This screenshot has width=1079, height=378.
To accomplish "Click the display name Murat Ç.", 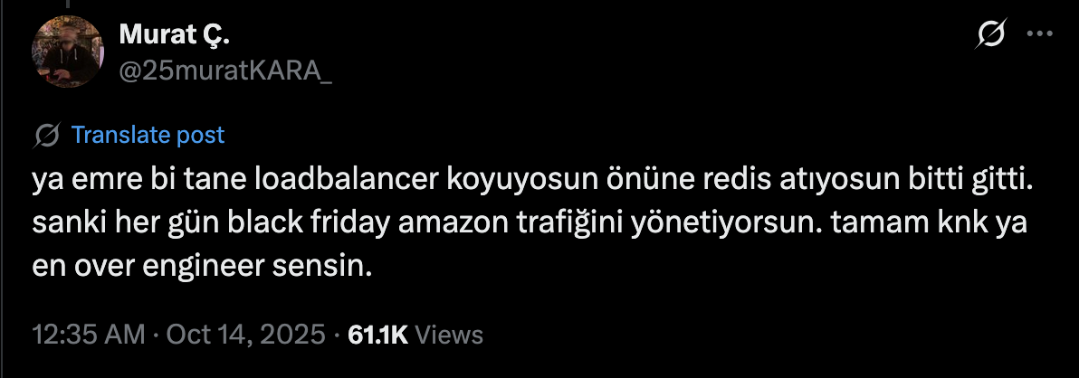I will click(x=174, y=33).
